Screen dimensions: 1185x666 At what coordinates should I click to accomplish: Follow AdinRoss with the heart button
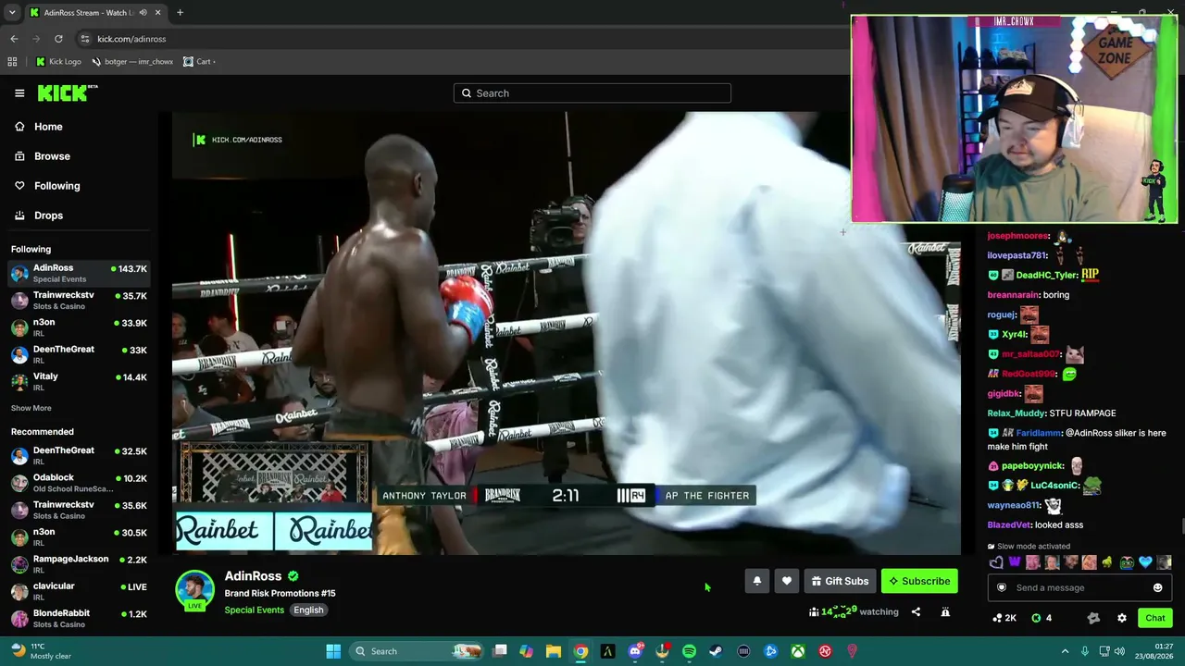coord(786,581)
